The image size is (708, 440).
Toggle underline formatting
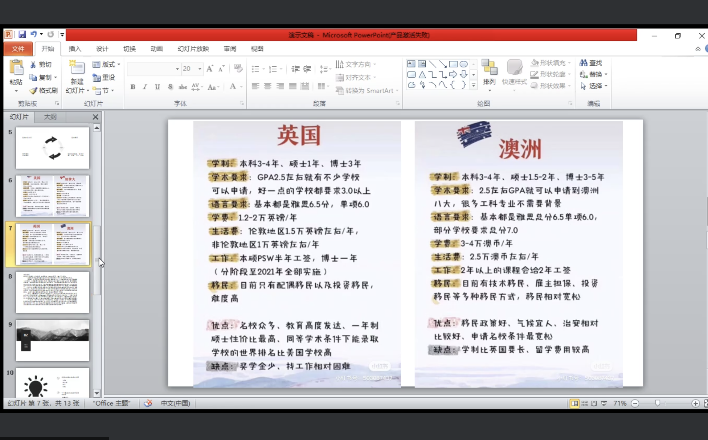tap(157, 87)
